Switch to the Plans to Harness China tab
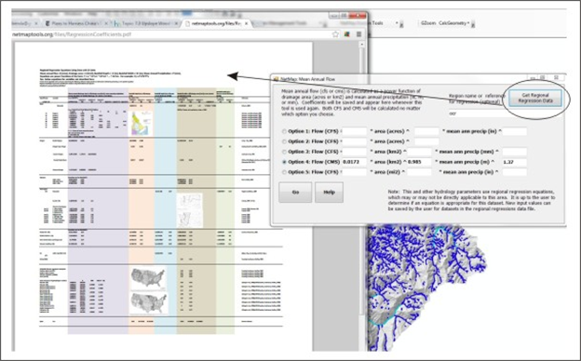 coord(75,23)
